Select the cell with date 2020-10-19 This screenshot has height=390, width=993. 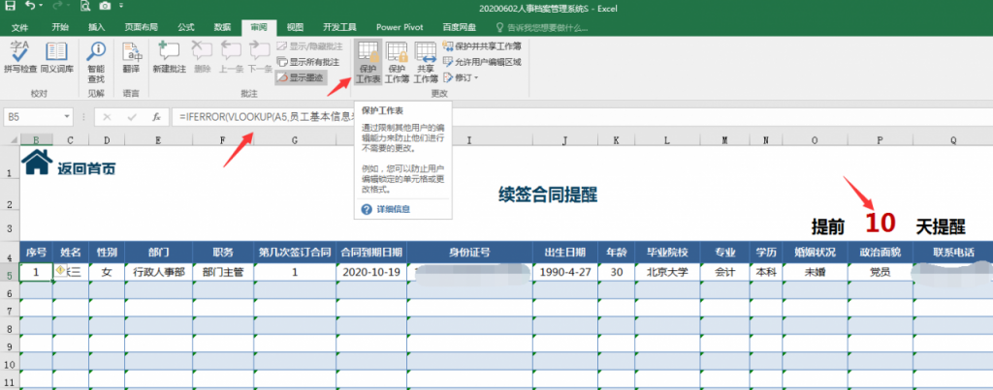point(371,273)
